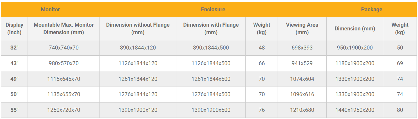Click the Dimension with Flange header

[211, 29]
